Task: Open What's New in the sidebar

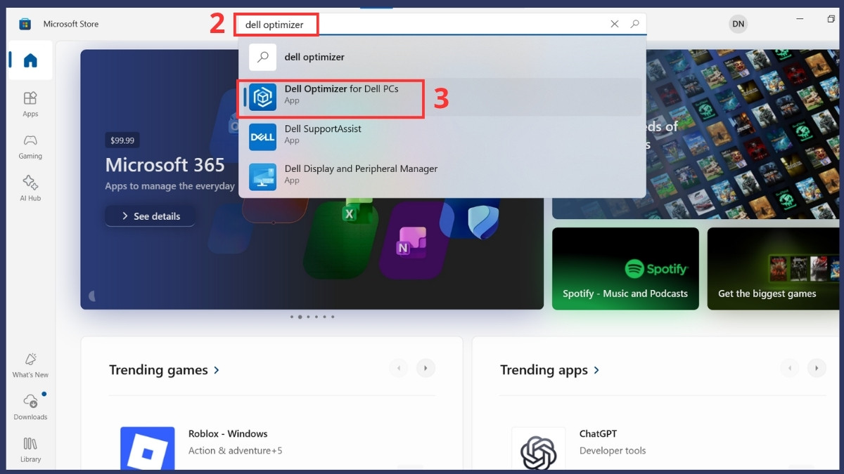Action: tap(30, 365)
